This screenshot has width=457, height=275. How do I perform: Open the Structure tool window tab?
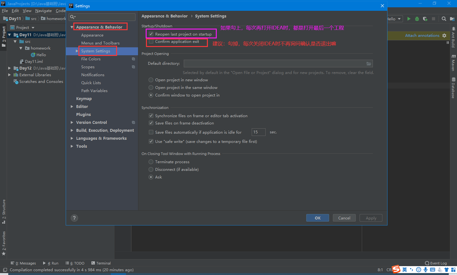3,211
